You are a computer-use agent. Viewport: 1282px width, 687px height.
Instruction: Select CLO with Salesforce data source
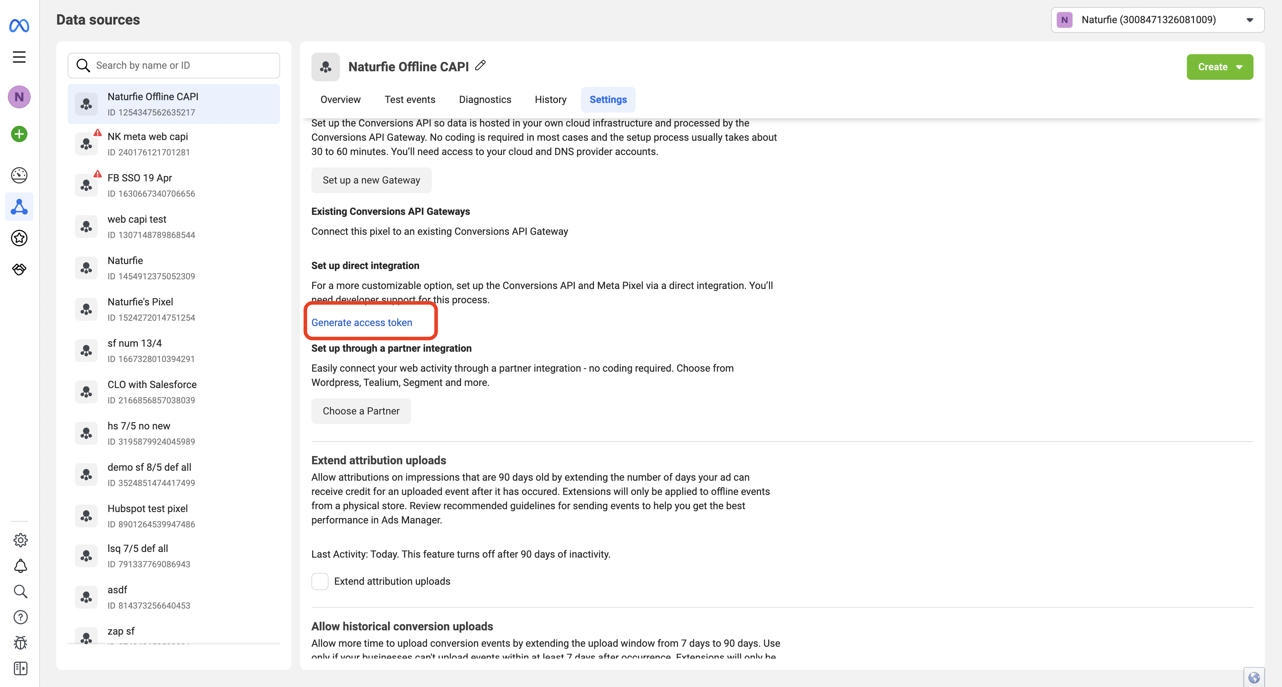point(174,392)
